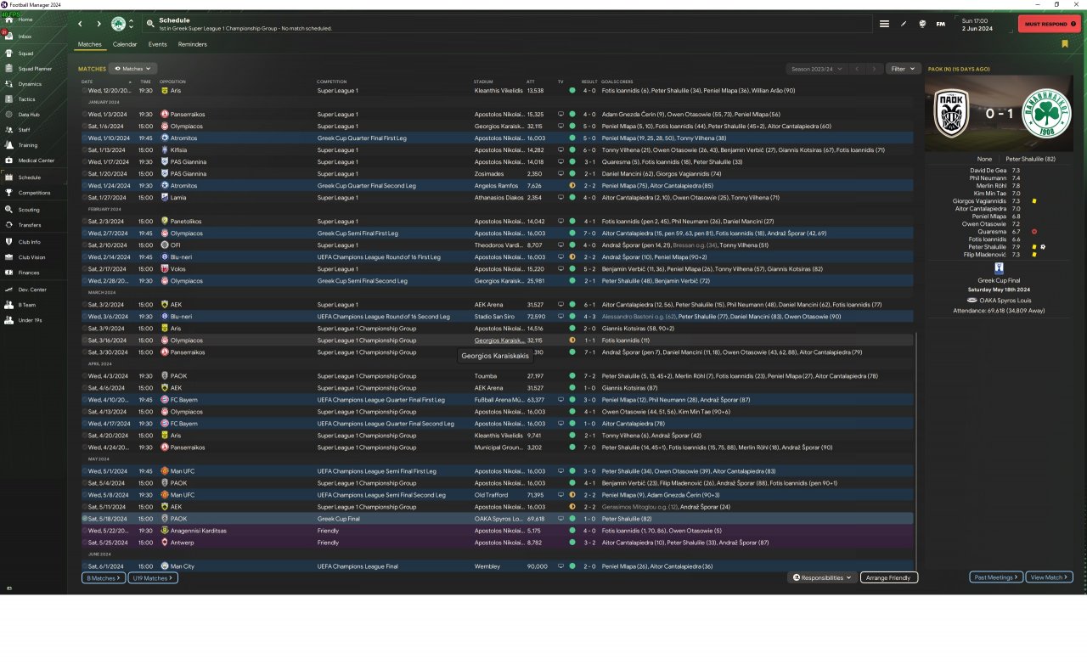Open the Season 2023/24 dropdown

point(816,69)
